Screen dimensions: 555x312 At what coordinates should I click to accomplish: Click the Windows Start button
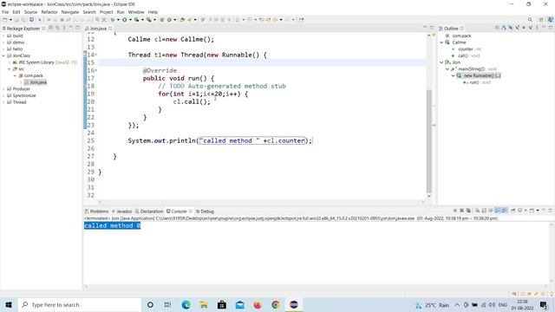click(x=9, y=304)
